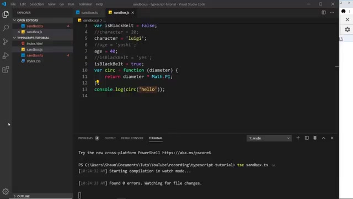Viewport: 353px width, 199px height.
Task: Click the gear icon in browser window
Action: point(347,29)
